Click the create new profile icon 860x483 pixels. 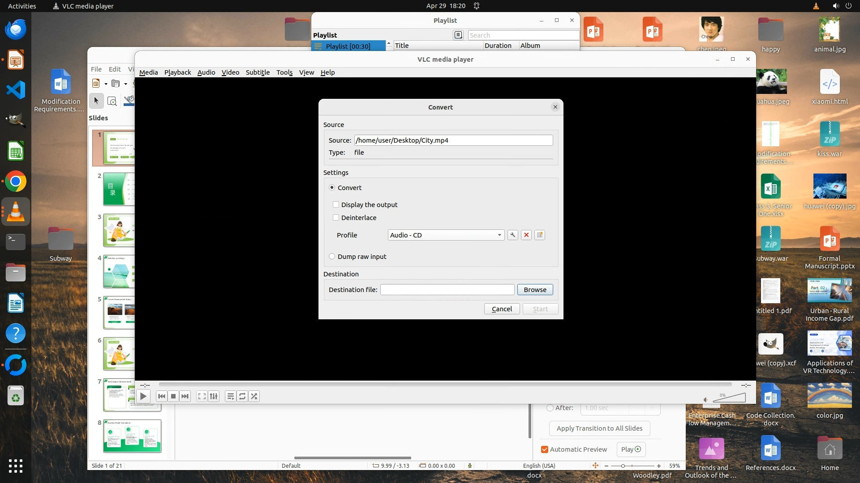coord(540,235)
